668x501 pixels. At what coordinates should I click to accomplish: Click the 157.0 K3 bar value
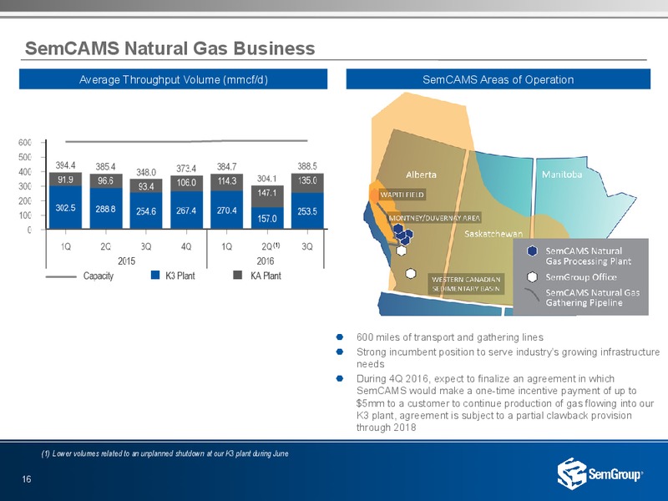click(x=267, y=219)
